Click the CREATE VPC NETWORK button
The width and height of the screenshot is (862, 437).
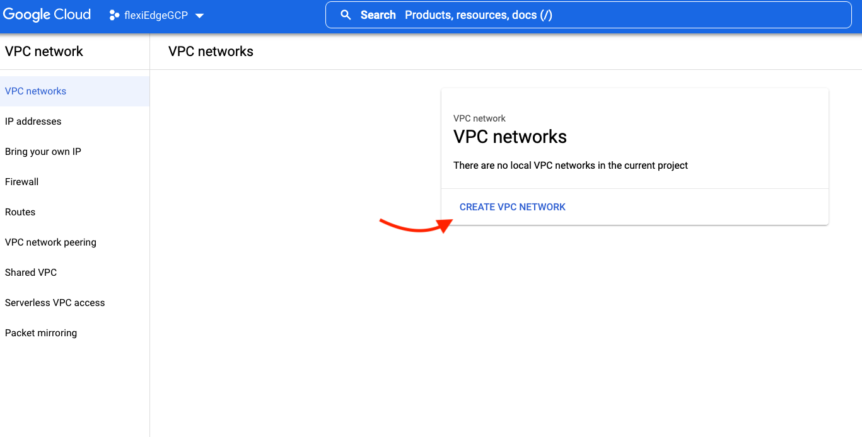(513, 207)
